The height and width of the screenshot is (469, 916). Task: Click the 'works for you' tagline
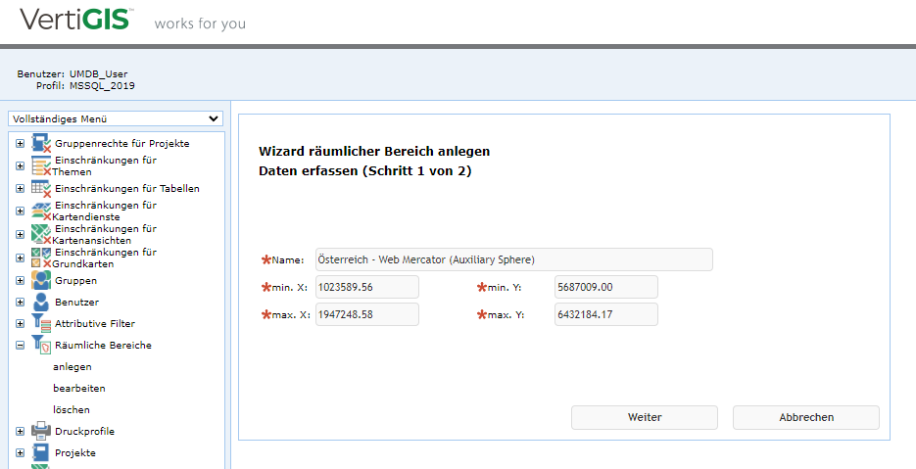(x=200, y=24)
